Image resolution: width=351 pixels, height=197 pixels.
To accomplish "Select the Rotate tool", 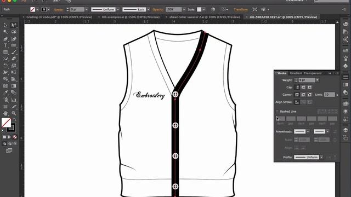I will click(x=5, y=66).
